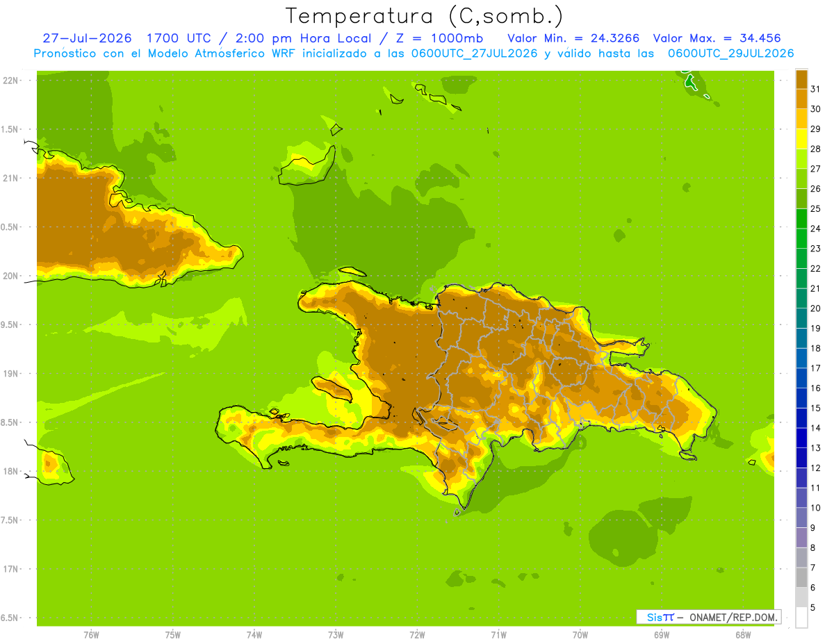
Task: Click the "73W" longitude label
Action: click(336, 634)
